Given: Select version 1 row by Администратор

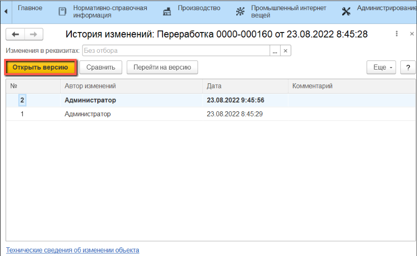Looking at the screenshot, I should [x=88, y=114].
